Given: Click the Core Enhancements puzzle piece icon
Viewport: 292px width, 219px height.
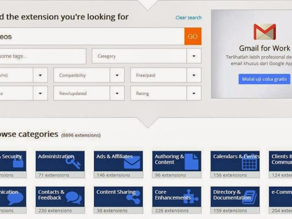Looking at the screenshot, I should point(190,197).
